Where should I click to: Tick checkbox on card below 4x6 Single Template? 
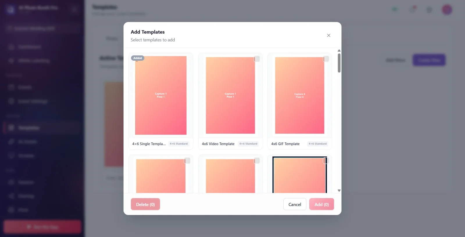[x=187, y=161]
